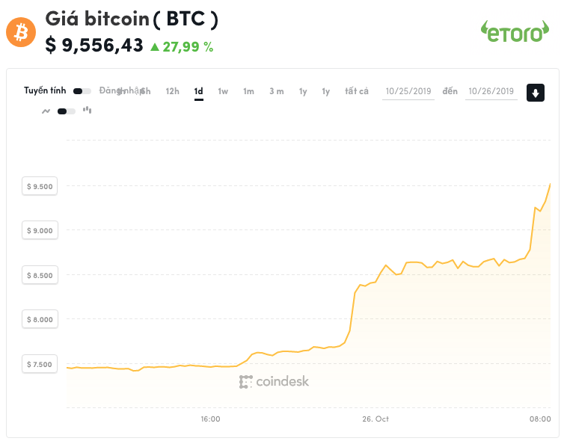Click the $ 8.000 price axis label
This screenshot has width=564, height=444.
point(40,319)
